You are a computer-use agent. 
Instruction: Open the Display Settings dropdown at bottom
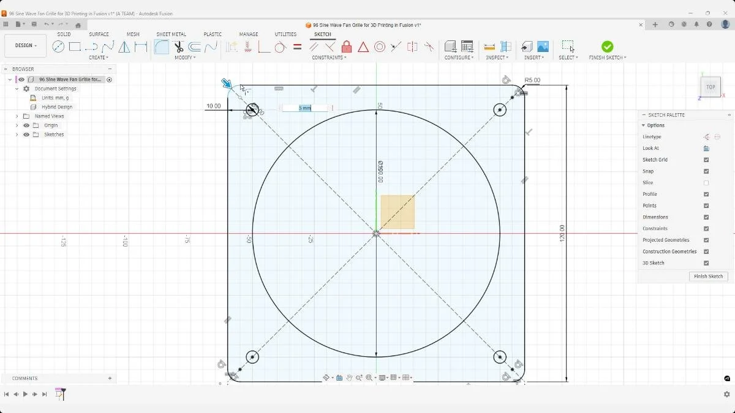pyautogui.click(x=382, y=378)
